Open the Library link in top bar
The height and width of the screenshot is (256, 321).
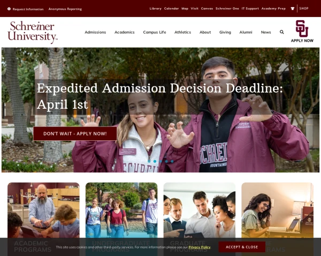155,9
